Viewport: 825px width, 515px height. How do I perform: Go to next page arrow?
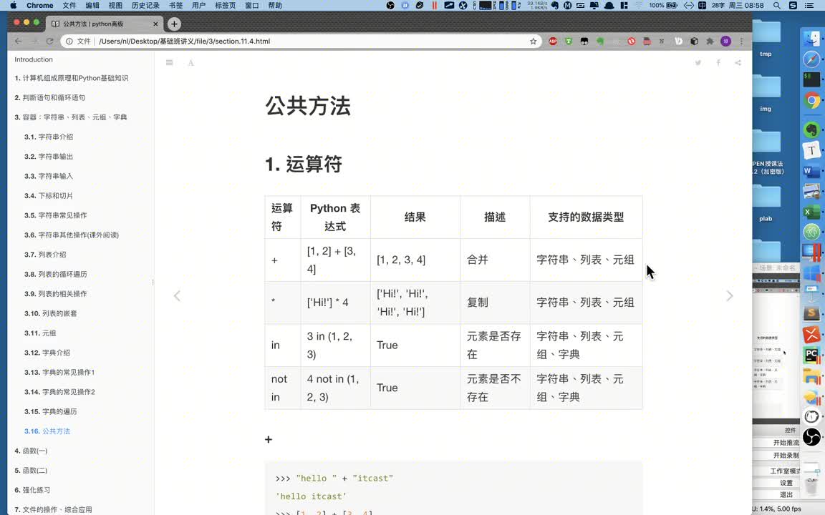(x=730, y=296)
